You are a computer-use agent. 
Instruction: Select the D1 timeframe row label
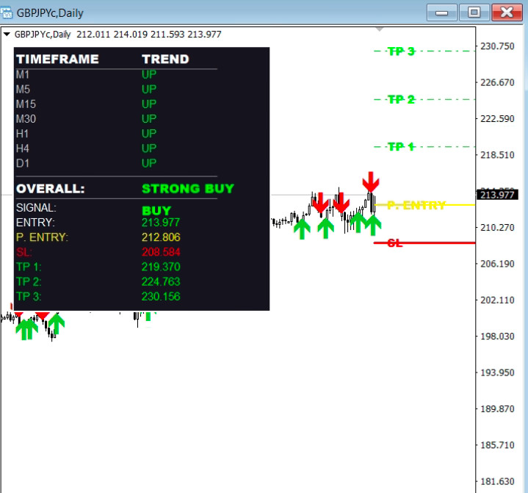23,163
